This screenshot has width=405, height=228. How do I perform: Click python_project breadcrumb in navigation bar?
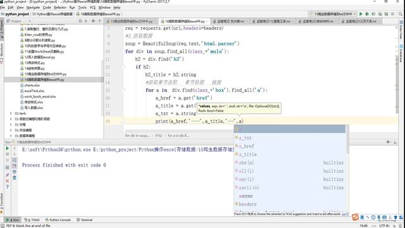point(17,14)
